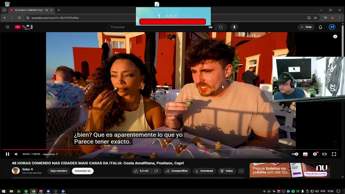Click the Compartilhar share button
Image resolution: width=345 pixels, height=194 pixels.
(177, 171)
